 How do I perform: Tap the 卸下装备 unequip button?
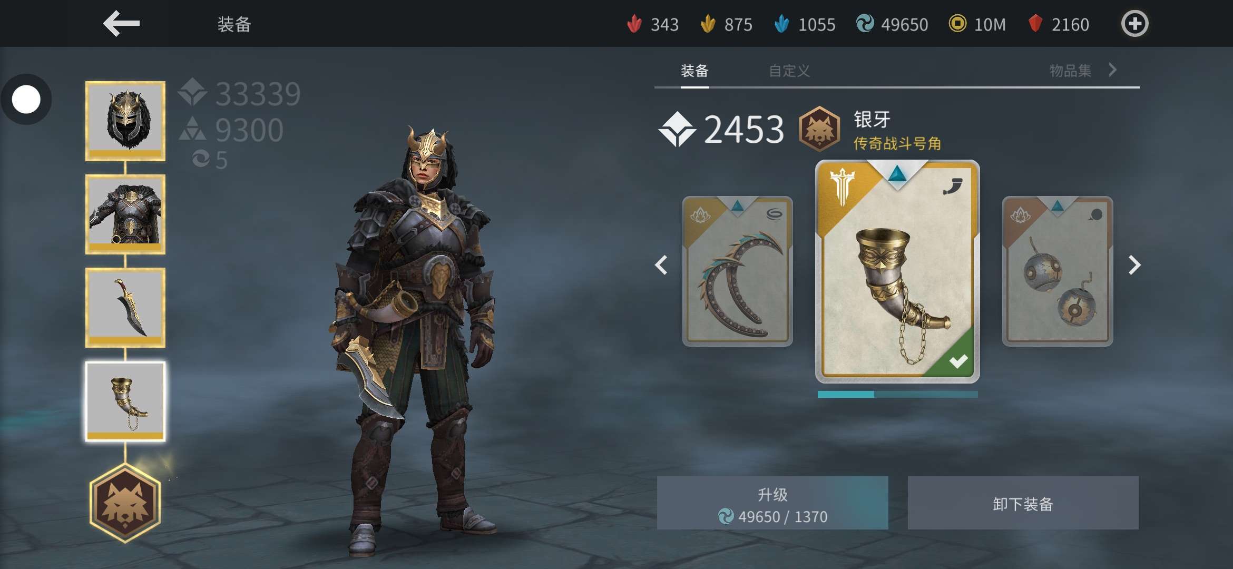coord(1023,503)
